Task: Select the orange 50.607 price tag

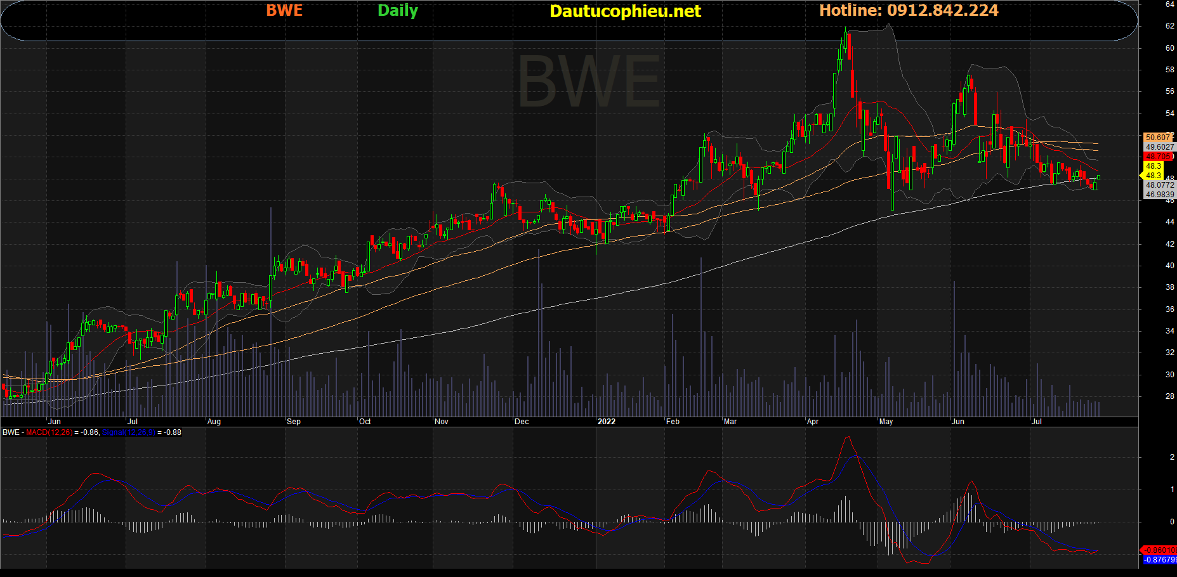Action: tap(1158, 137)
